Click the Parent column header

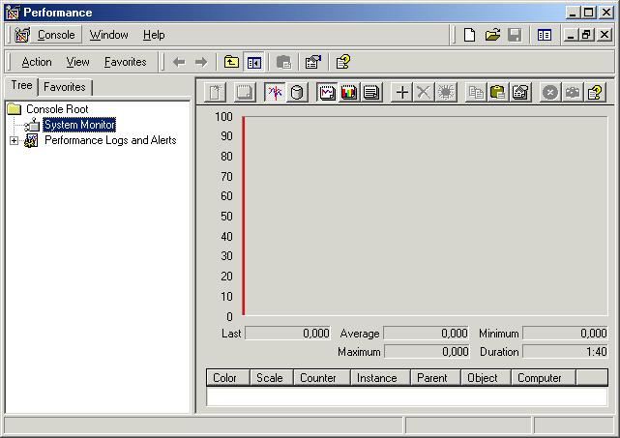435,378
